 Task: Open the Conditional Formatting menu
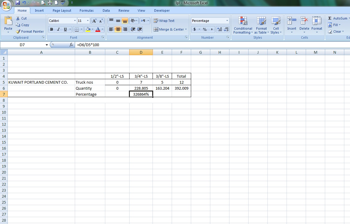243,25
